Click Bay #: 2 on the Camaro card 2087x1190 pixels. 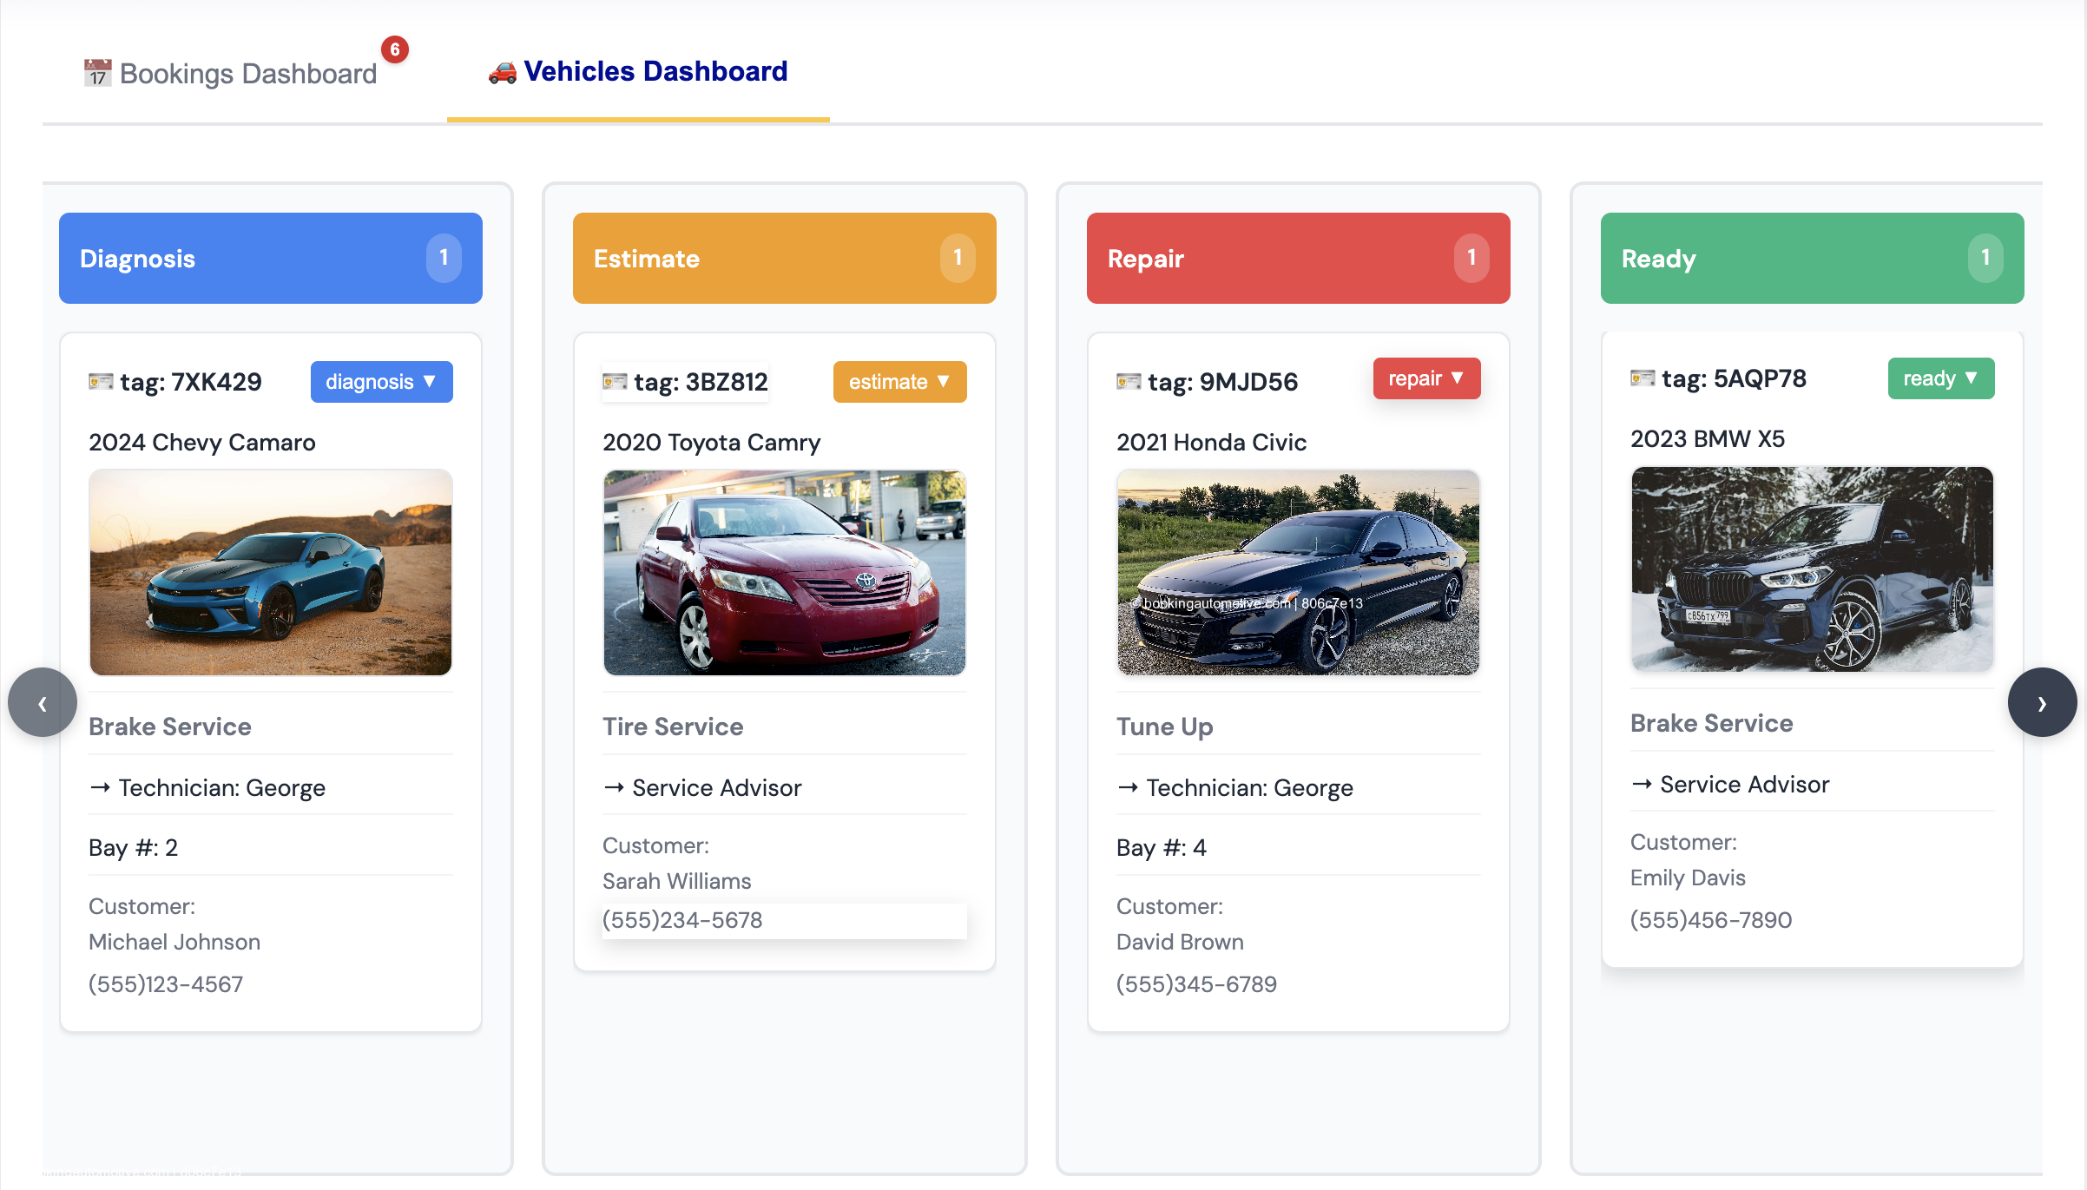134,847
